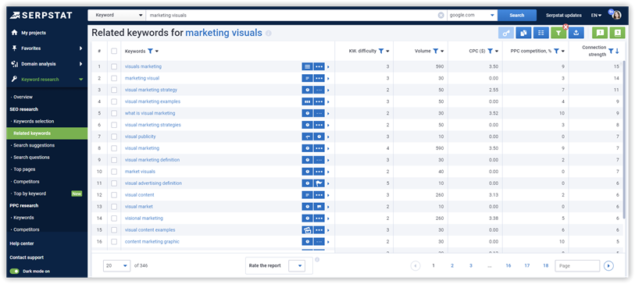Click the first icon in the visual content examples row
Viewport: 635px width, 284px height.
(x=308, y=230)
